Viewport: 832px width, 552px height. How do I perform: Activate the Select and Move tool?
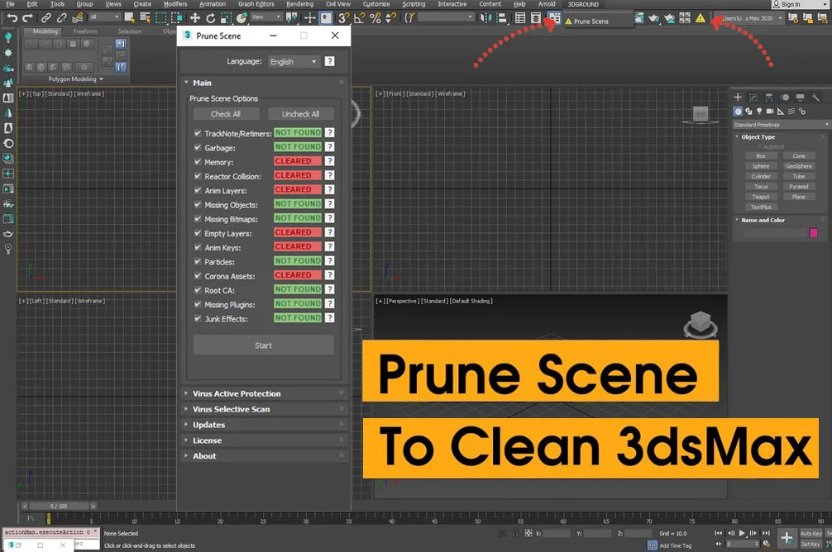tap(195, 18)
